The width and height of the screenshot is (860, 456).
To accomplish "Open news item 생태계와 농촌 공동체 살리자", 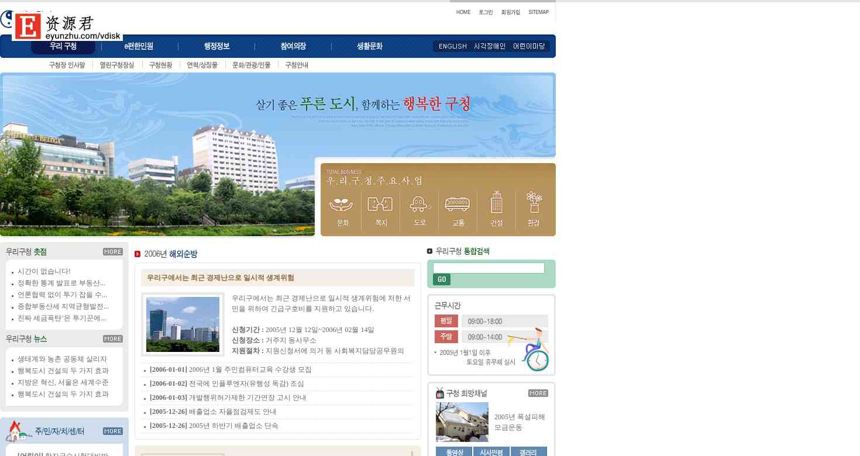I will tap(62, 359).
